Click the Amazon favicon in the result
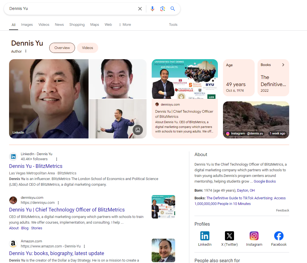307x263 pixels. [13, 243]
